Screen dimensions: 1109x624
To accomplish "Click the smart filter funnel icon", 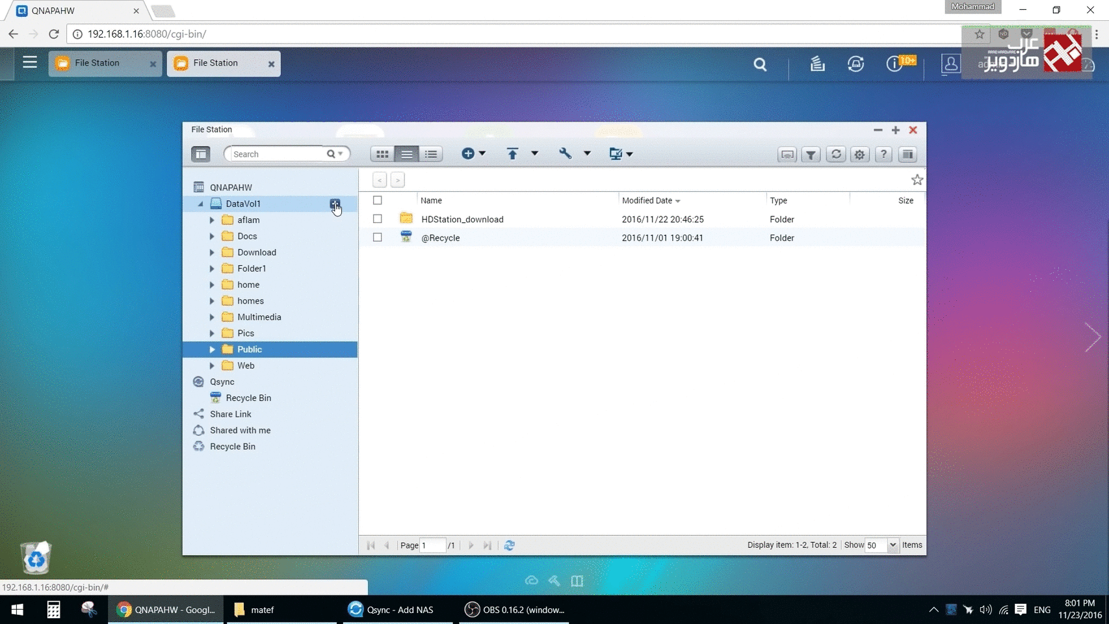I will coord(811,155).
